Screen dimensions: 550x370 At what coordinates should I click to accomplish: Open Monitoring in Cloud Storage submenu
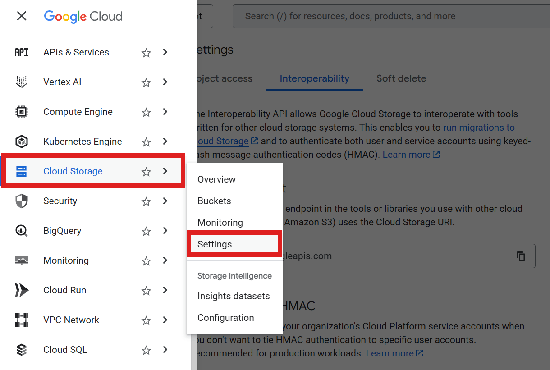coord(234,223)
